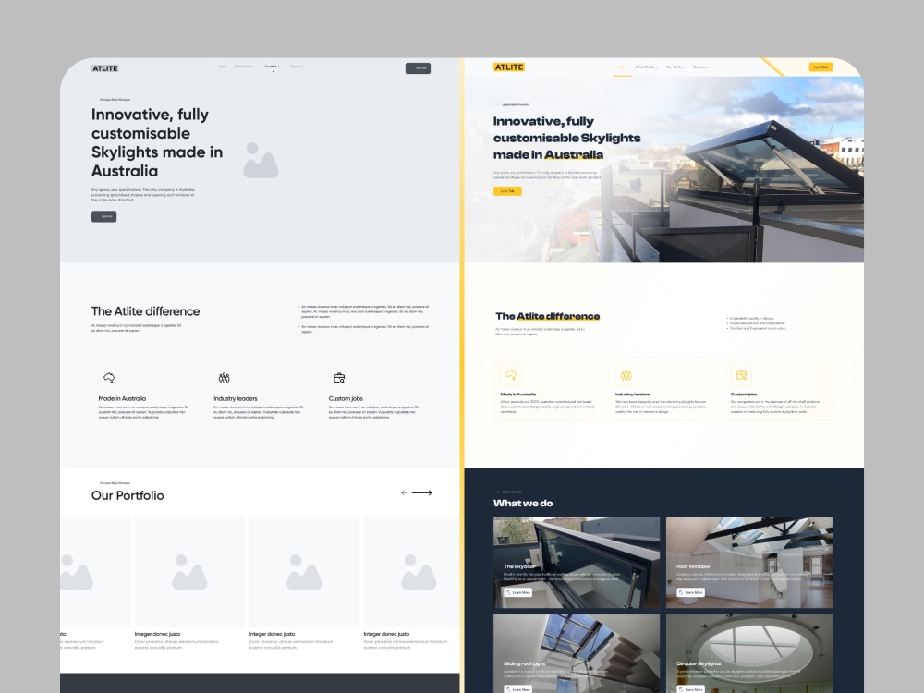924x693 pixels.
Task: Click the yellow briefcase icon for Custom jobs card
Action: click(x=741, y=375)
